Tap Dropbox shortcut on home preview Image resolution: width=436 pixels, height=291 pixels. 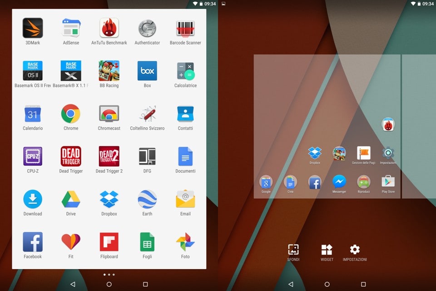pos(315,155)
